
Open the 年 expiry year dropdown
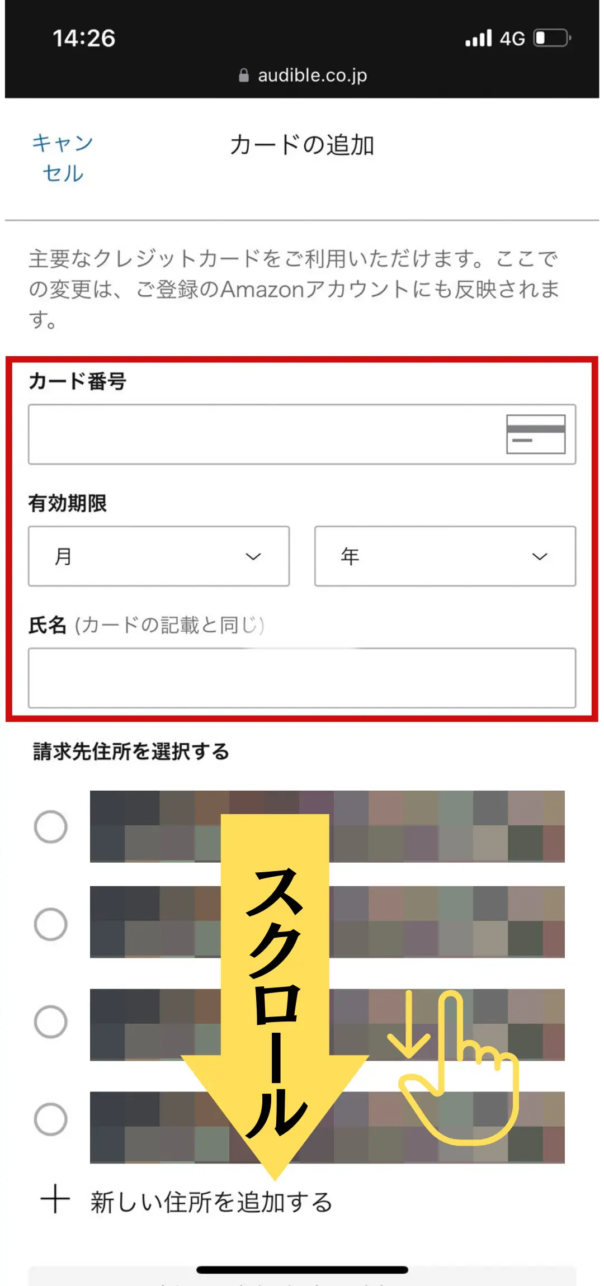[x=445, y=556]
